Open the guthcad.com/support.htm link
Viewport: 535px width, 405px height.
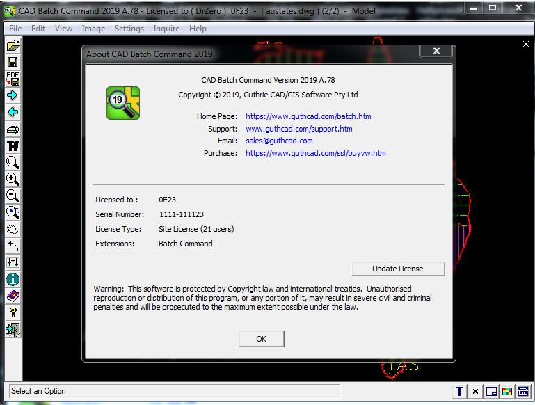coord(299,129)
